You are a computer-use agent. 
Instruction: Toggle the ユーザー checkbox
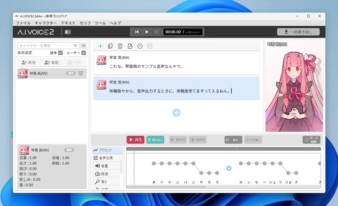84,53
